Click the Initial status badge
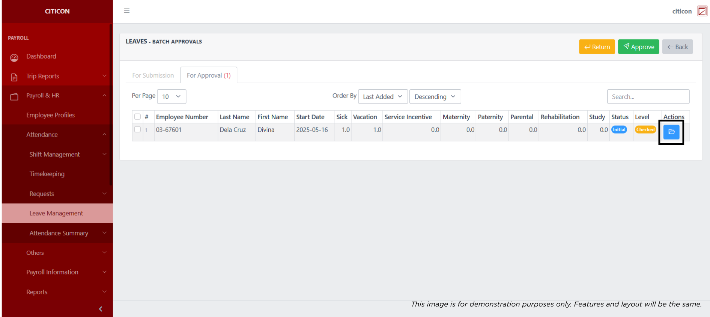 [x=619, y=130]
